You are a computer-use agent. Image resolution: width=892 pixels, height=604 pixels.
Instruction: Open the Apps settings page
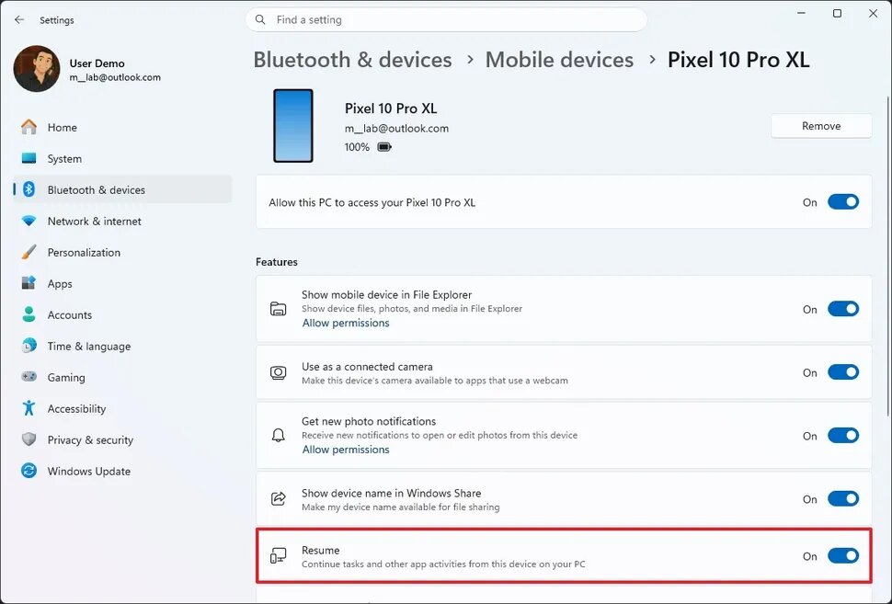click(122, 283)
